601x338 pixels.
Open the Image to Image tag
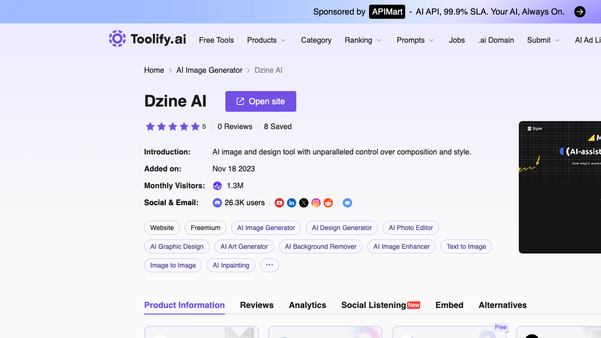(x=173, y=265)
